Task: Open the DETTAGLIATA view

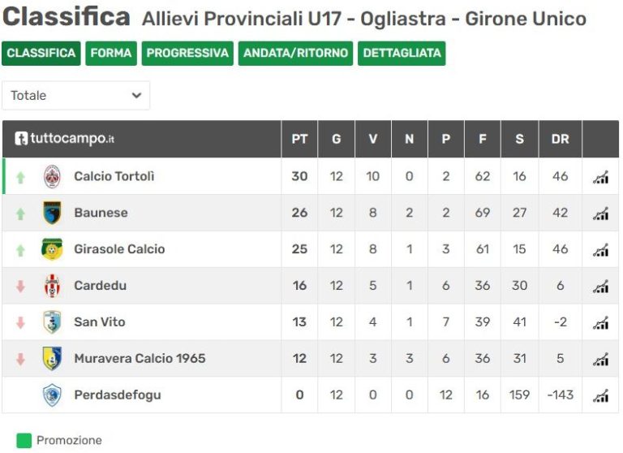Action: click(x=402, y=53)
